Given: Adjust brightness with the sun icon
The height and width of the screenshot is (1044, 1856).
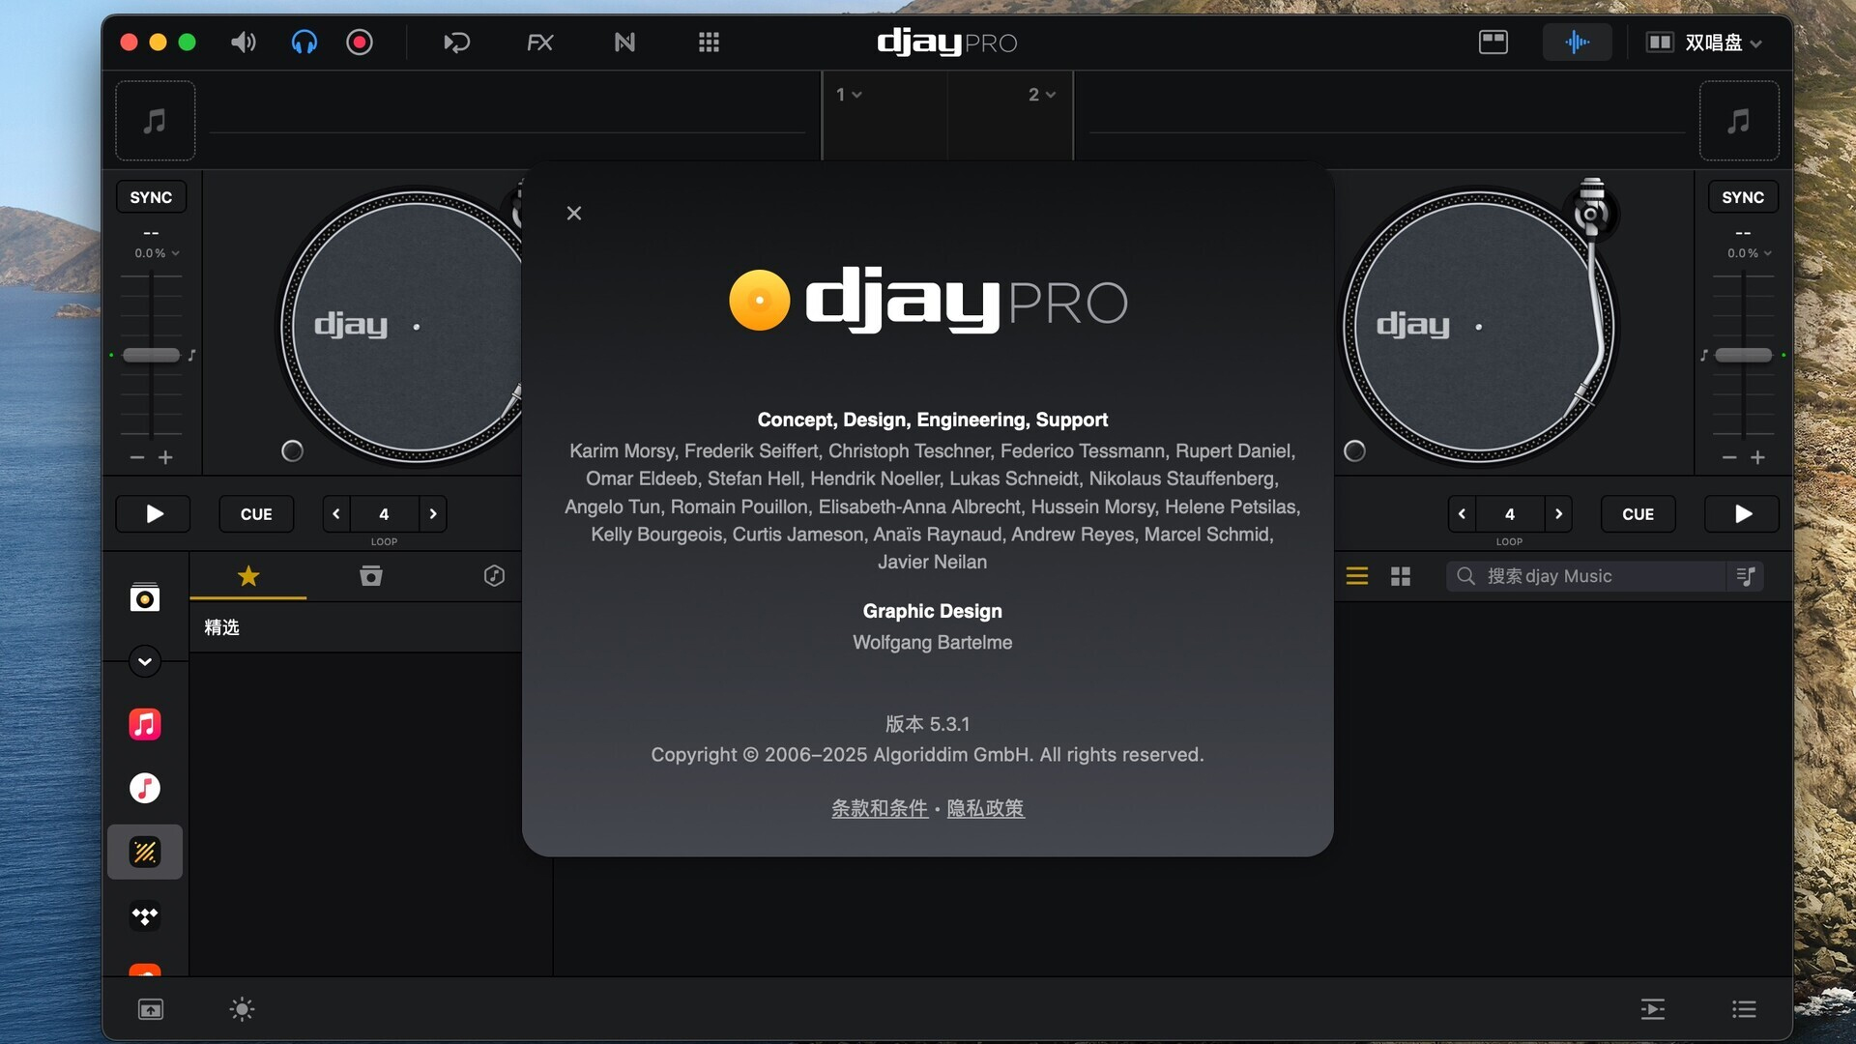Looking at the screenshot, I should pyautogui.click(x=242, y=1010).
